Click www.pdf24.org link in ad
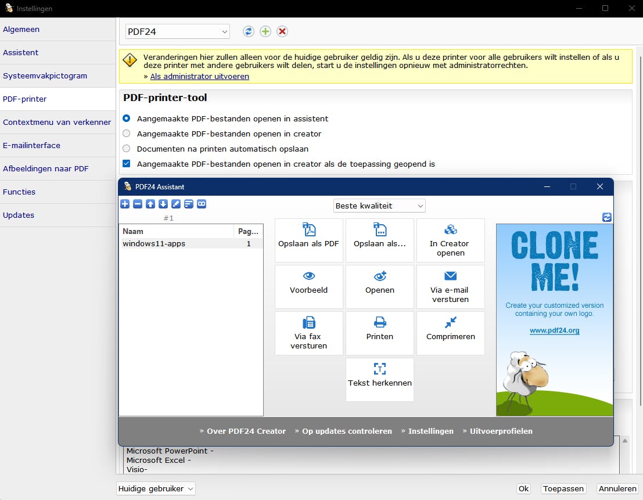The image size is (643, 500). pos(555,330)
